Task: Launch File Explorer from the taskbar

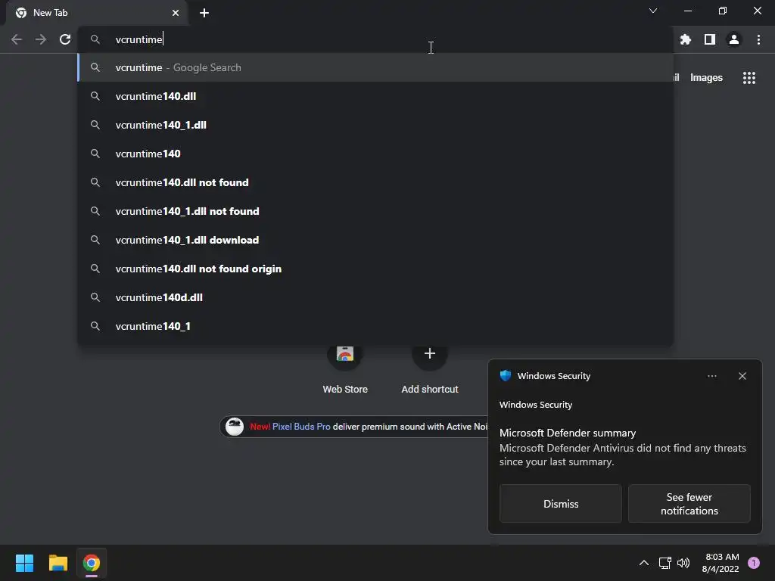Action: [58, 563]
